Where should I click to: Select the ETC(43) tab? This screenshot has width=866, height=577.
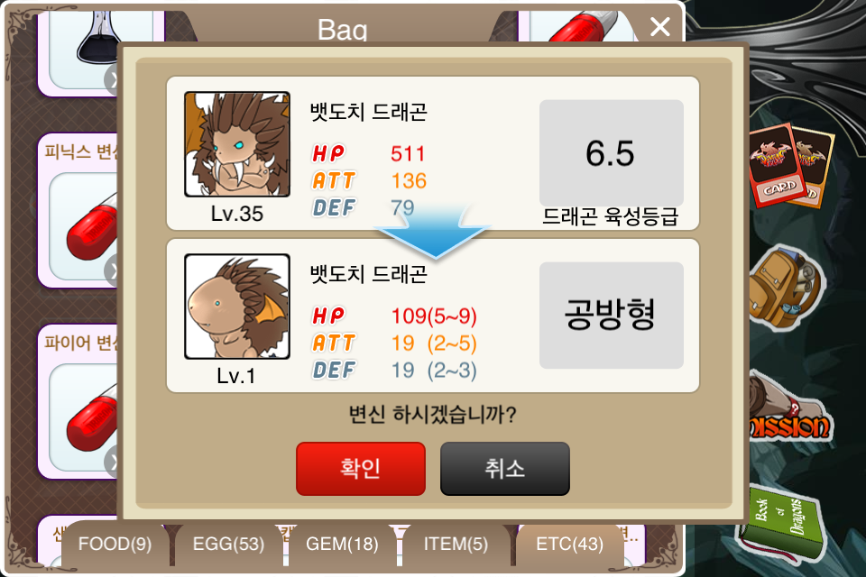tap(569, 545)
